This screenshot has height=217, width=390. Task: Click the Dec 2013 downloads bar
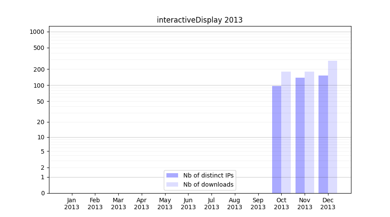(332, 127)
